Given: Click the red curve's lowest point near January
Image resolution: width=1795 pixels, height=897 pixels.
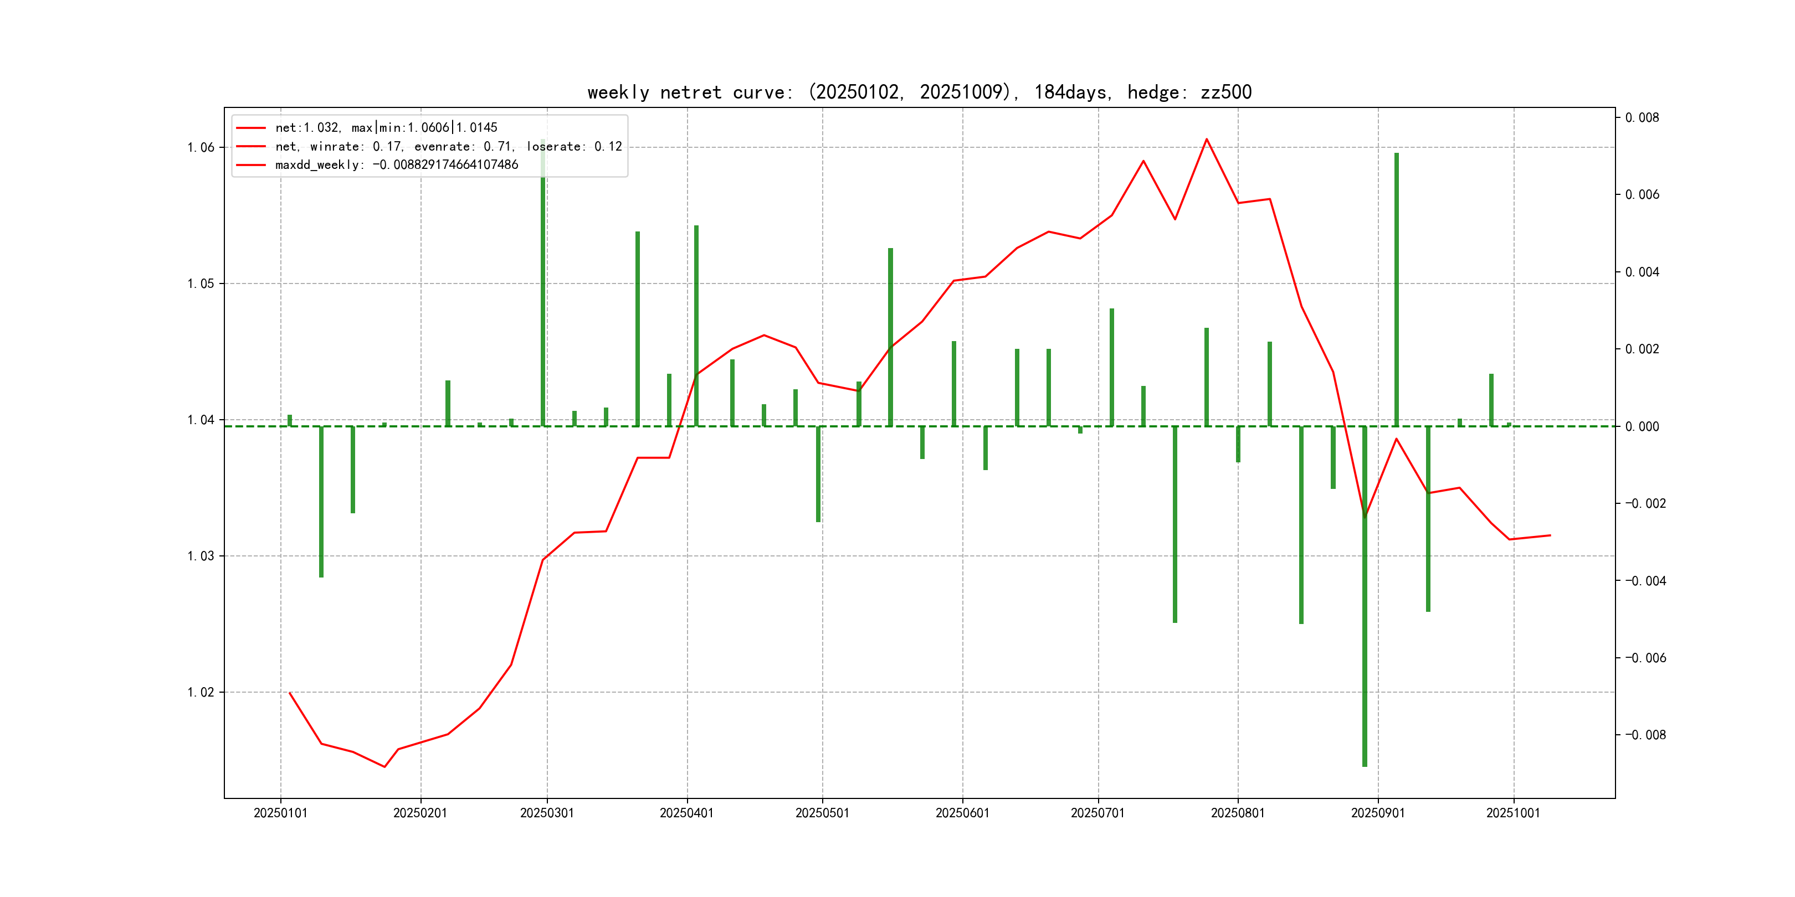Looking at the screenshot, I should click(384, 767).
